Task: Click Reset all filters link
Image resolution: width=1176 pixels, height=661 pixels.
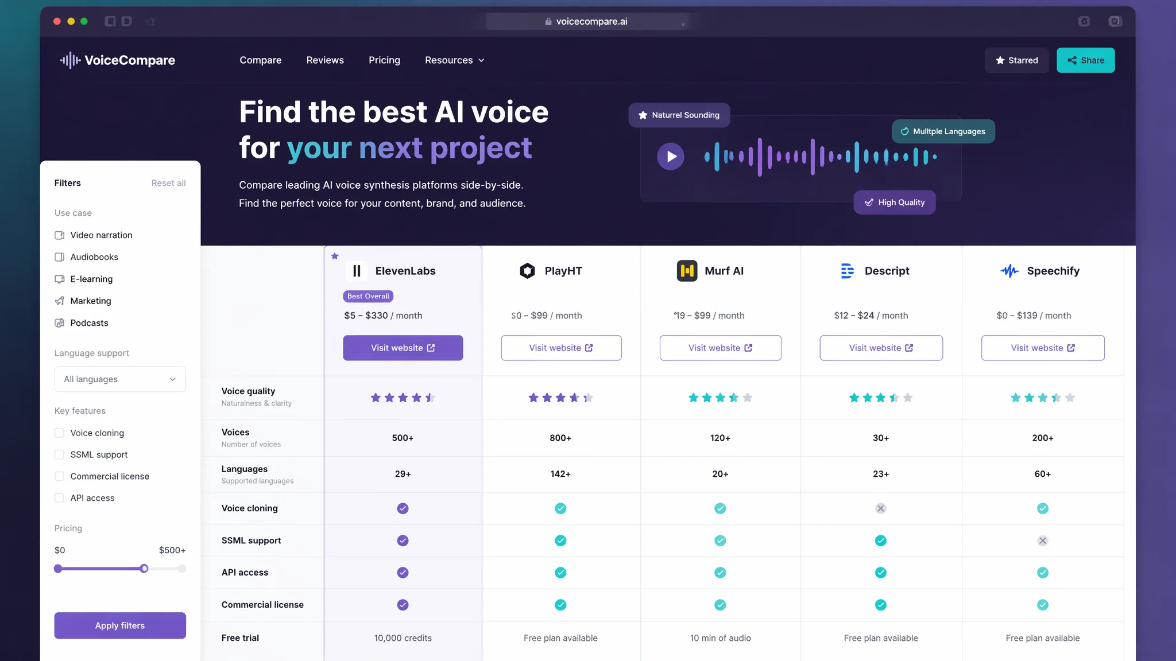Action: coord(168,183)
